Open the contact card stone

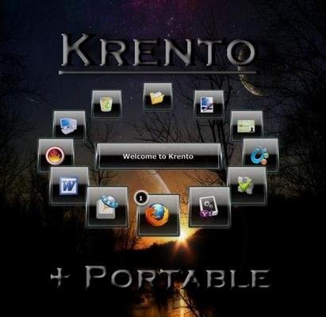(247, 126)
